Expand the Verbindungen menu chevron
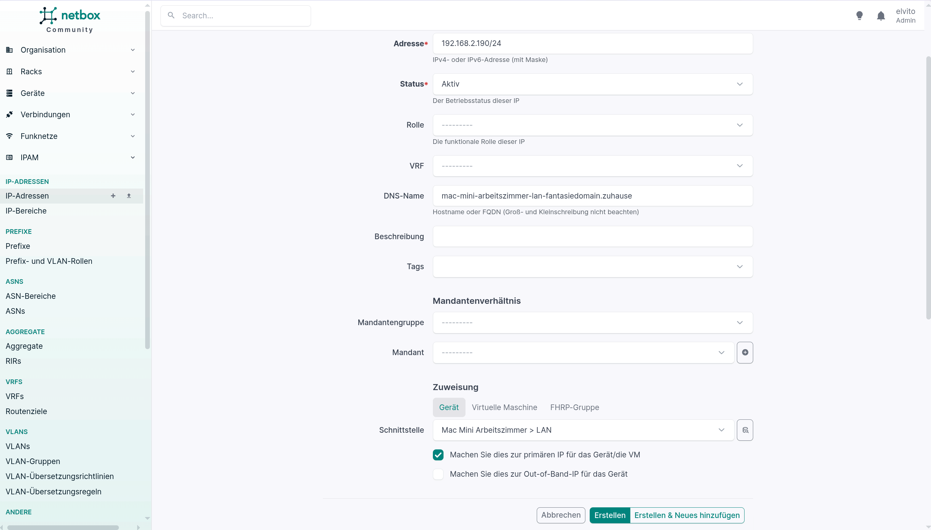 [133, 114]
